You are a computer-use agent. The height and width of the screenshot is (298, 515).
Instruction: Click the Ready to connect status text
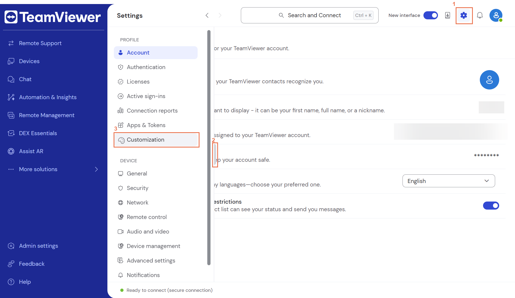pos(169,290)
